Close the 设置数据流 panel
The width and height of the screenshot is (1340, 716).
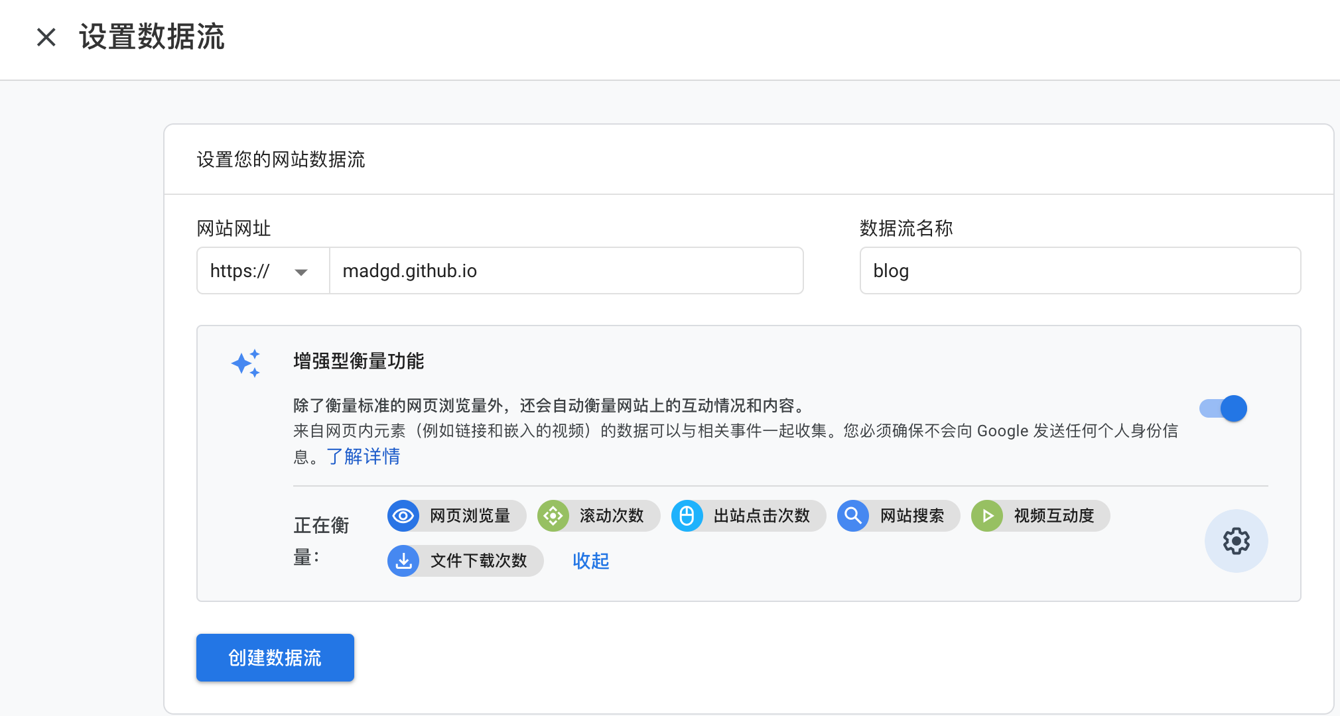point(46,37)
